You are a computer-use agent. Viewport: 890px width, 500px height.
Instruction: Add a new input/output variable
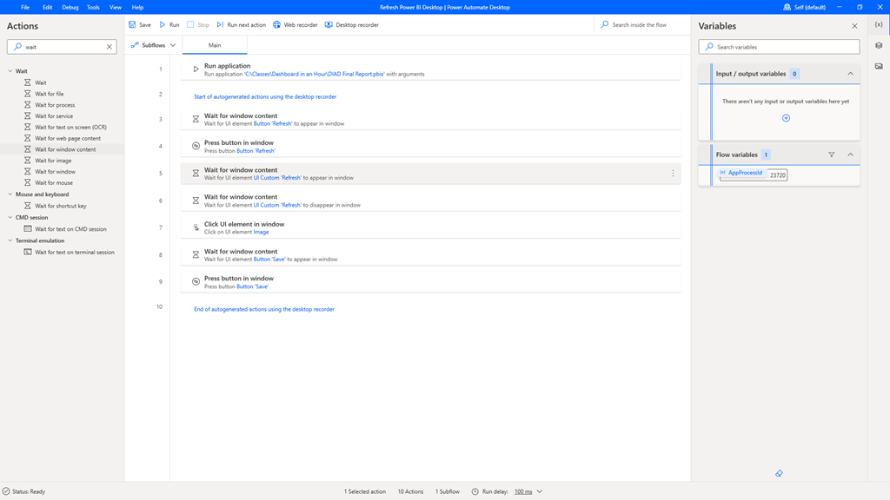pos(786,118)
